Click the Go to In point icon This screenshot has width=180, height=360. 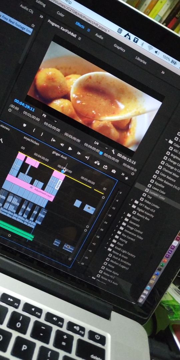[x=53, y=140]
